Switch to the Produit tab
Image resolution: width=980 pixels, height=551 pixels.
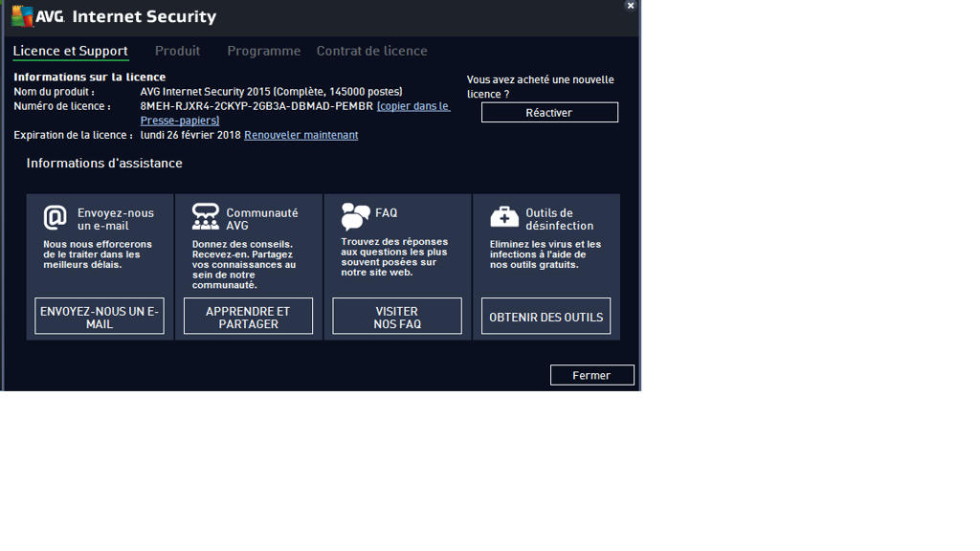tap(177, 51)
